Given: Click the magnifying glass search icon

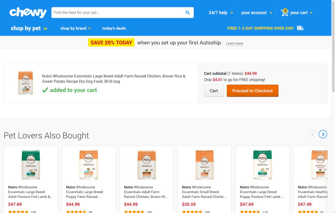Looking at the screenshot, I should pyautogui.click(x=188, y=13).
